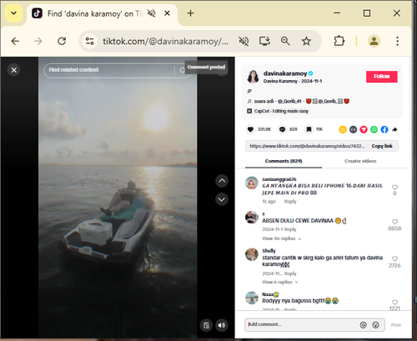Close the TikTok video viewer with X
The height and width of the screenshot is (341, 417).
click(14, 70)
